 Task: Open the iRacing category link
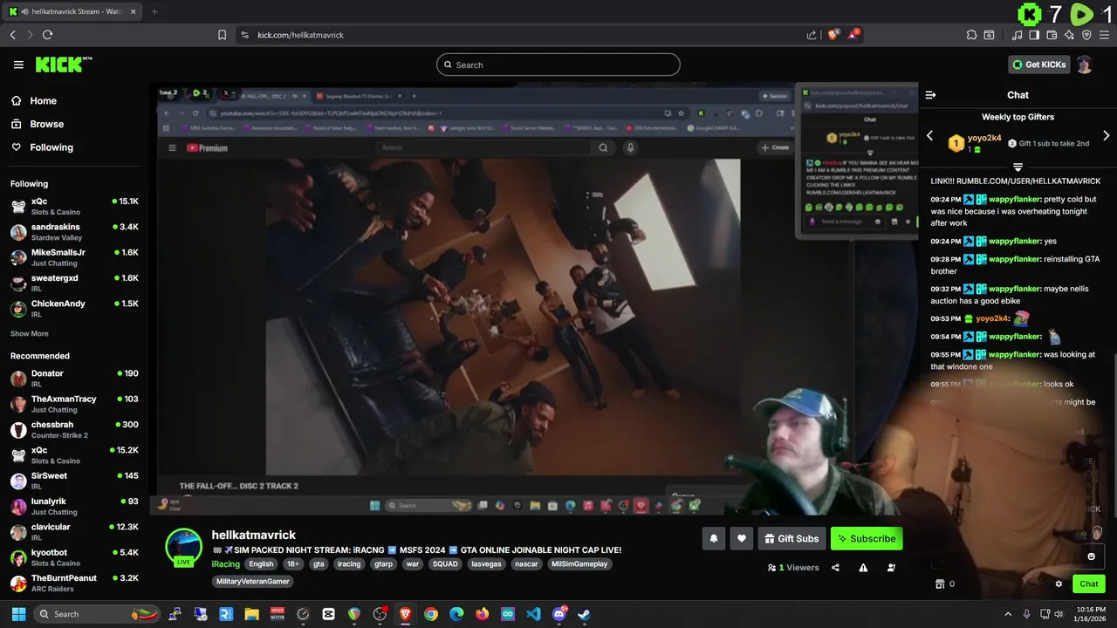pyautogui.click(x=225, y=564)
